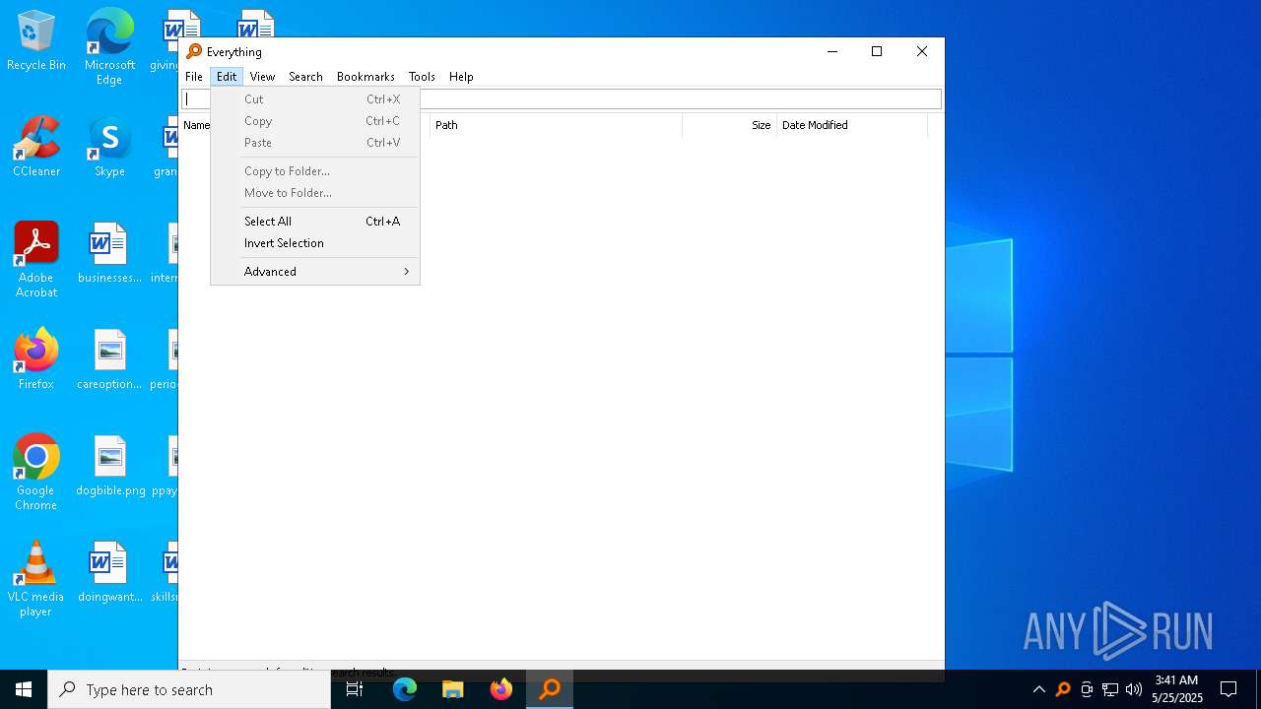The height and width of the screenshot is (709, 1261).
Task: Open the File menu
Action: [x=194, y=77]
